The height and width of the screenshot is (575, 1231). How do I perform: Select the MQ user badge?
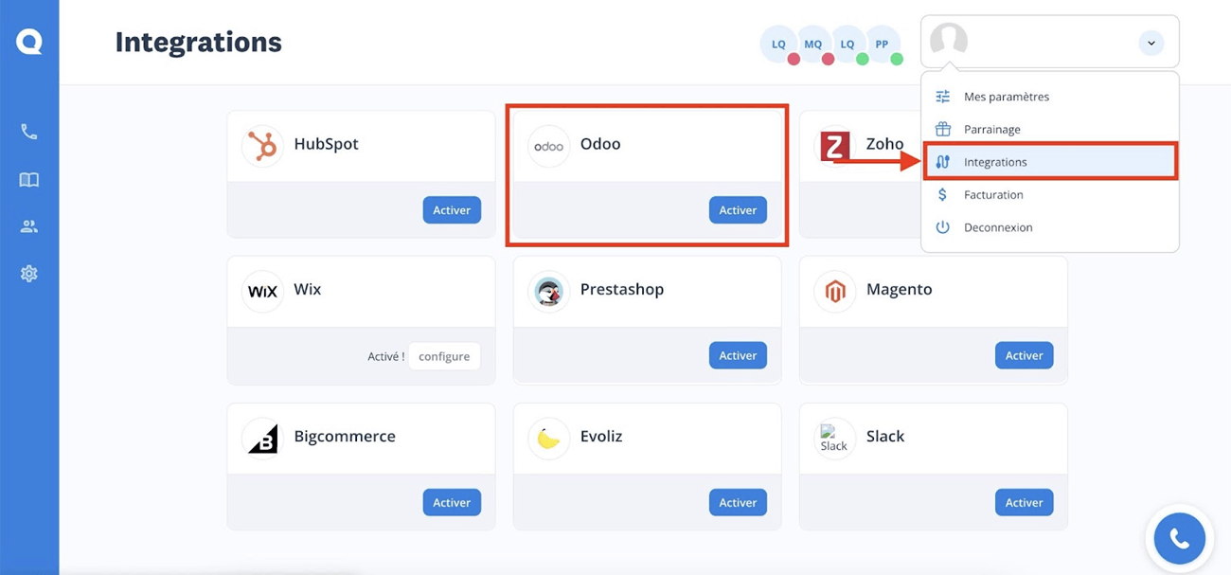pyautogui.click(x=813, y=44)
